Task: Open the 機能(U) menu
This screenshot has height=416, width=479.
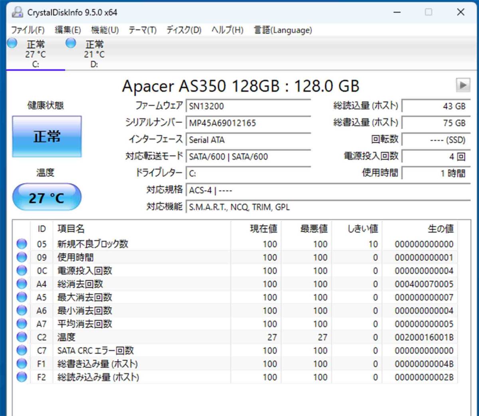Action: click(105, 30)
